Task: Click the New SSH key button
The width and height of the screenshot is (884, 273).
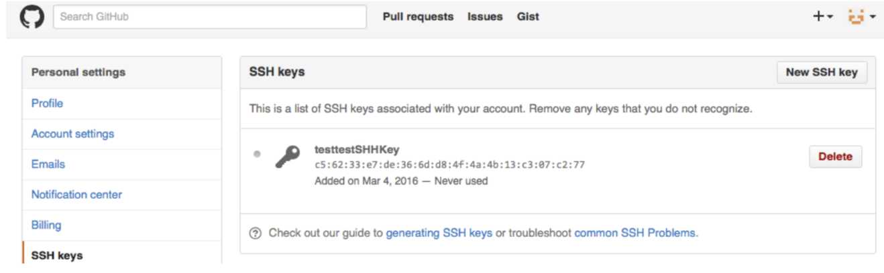Action: 822,72
